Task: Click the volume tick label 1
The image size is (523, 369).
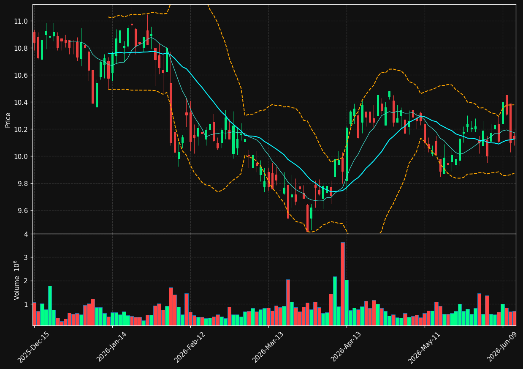Action: click(x=26, y=304)
